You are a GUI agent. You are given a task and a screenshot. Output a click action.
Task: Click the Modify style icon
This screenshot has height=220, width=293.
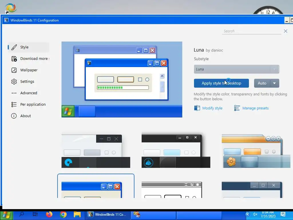pos(197,108)
